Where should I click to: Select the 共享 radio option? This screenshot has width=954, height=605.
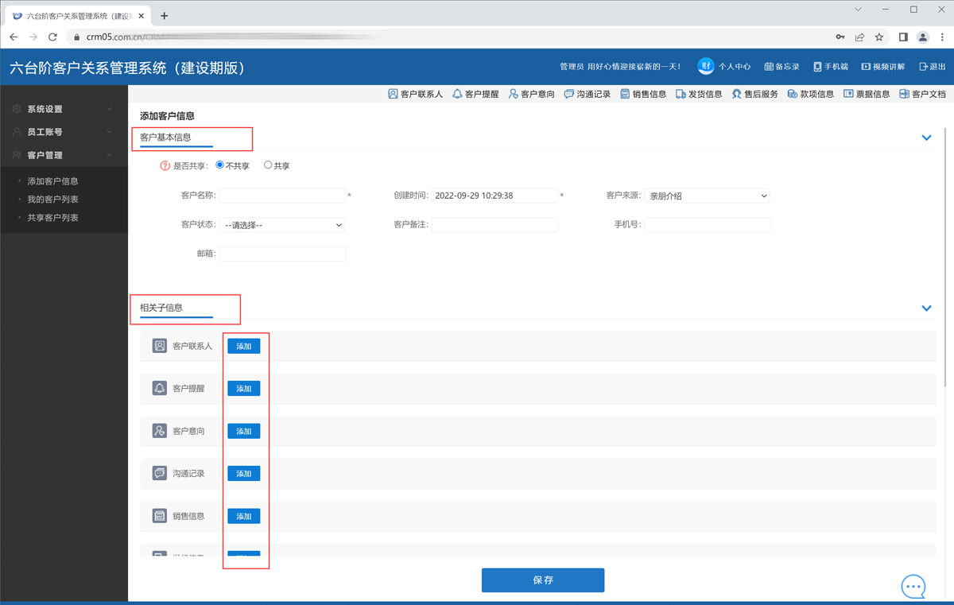coord(268,165)
